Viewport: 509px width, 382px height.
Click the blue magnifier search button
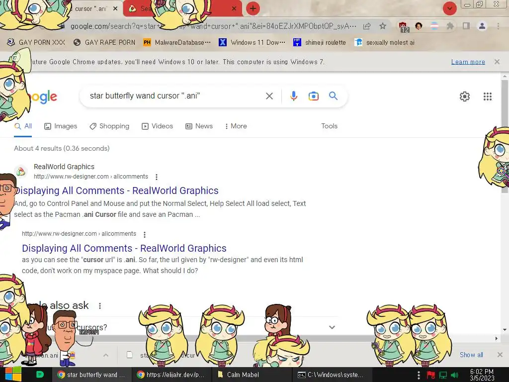pyautogui.click(x=333, y=96)
